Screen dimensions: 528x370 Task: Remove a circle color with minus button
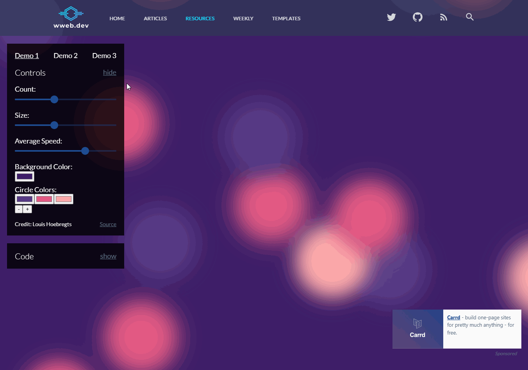pyautogui.click(x=19, y=209)
